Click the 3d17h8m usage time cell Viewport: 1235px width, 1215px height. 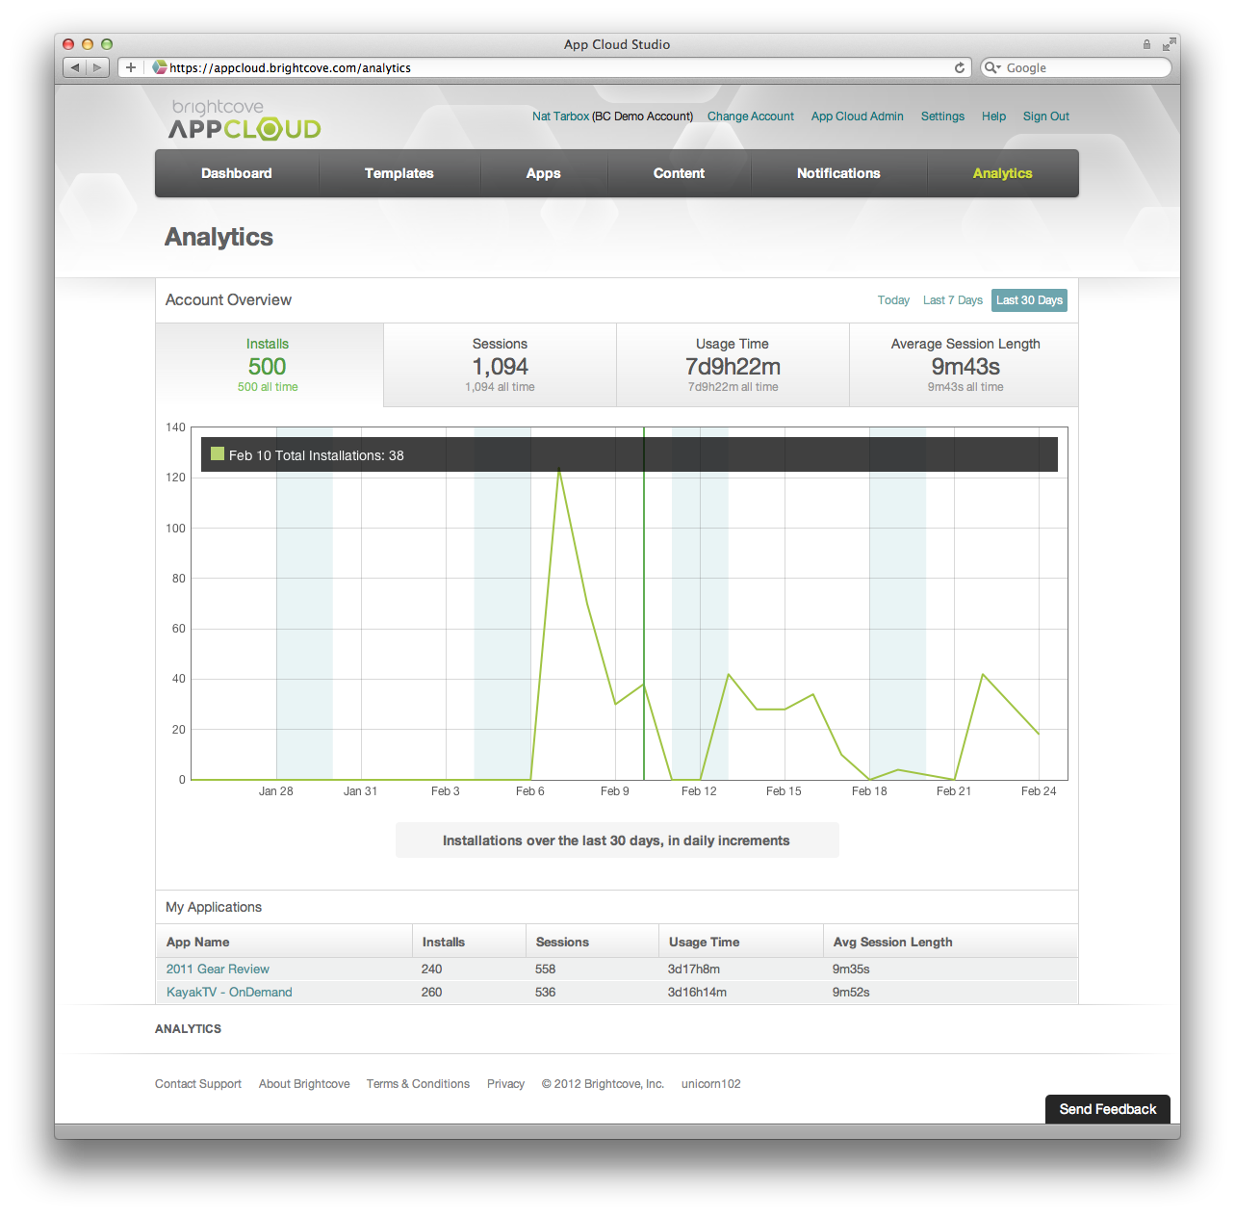[x=694, y=969]
